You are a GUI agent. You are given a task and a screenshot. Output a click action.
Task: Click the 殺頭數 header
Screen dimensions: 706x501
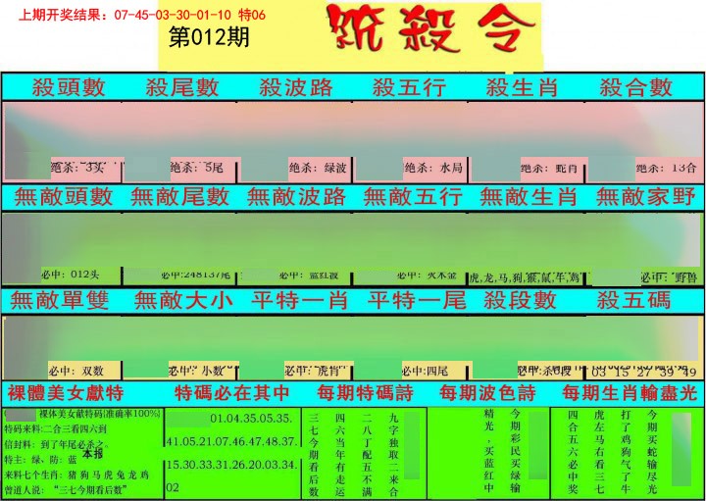coord(69,87)
